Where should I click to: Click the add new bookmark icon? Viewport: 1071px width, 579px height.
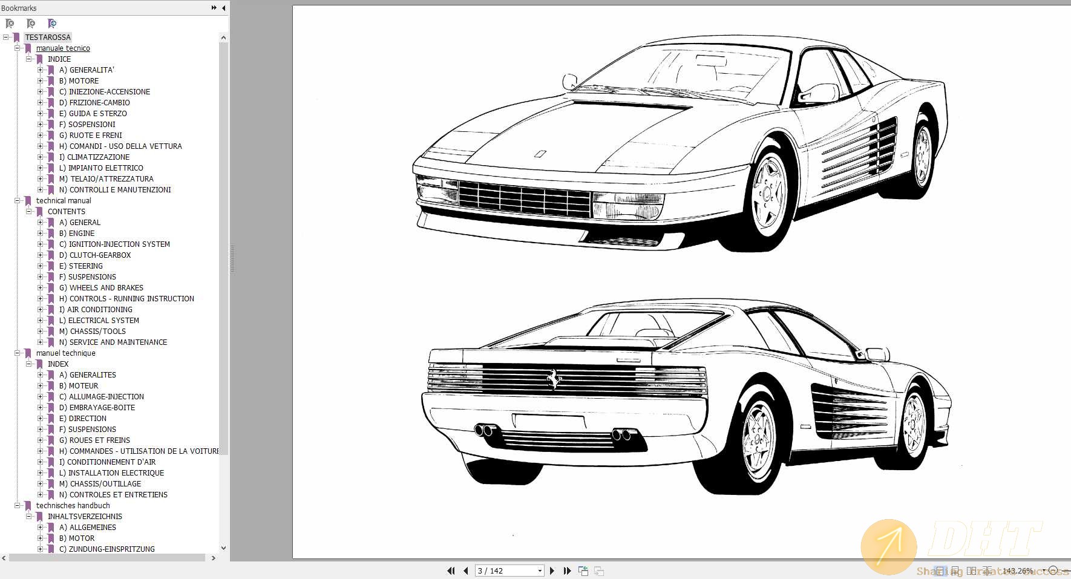31,24
